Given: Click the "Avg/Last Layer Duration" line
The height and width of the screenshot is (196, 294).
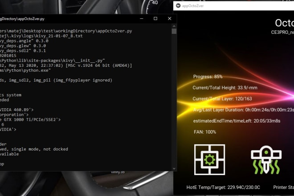Looking at the screenshot, I should [x=243, y=110].
